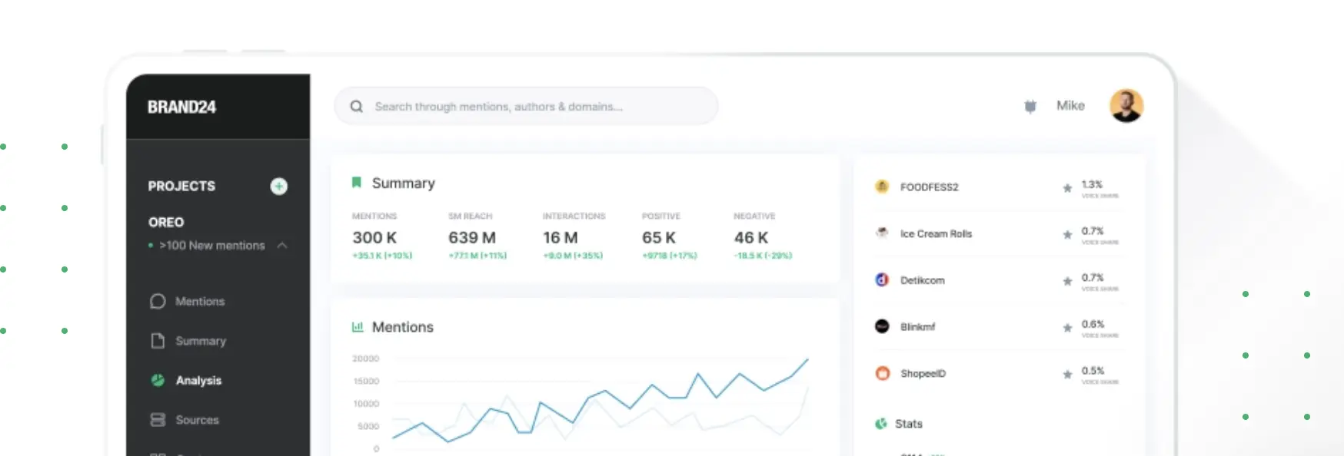Click the search magnifier icon
Image resolution: width=1344 pixels, height=456 pixels.
click(357, 106)
